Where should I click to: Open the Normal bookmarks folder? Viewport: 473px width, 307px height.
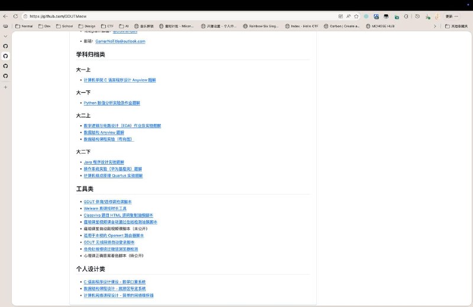[24, 26]
